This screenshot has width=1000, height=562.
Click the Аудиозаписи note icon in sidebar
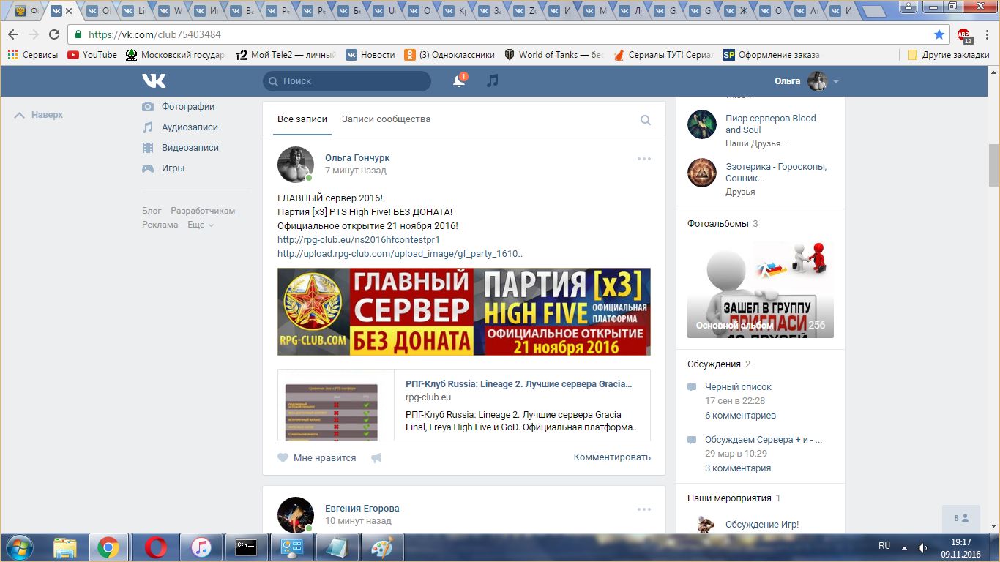pos(148,127)
